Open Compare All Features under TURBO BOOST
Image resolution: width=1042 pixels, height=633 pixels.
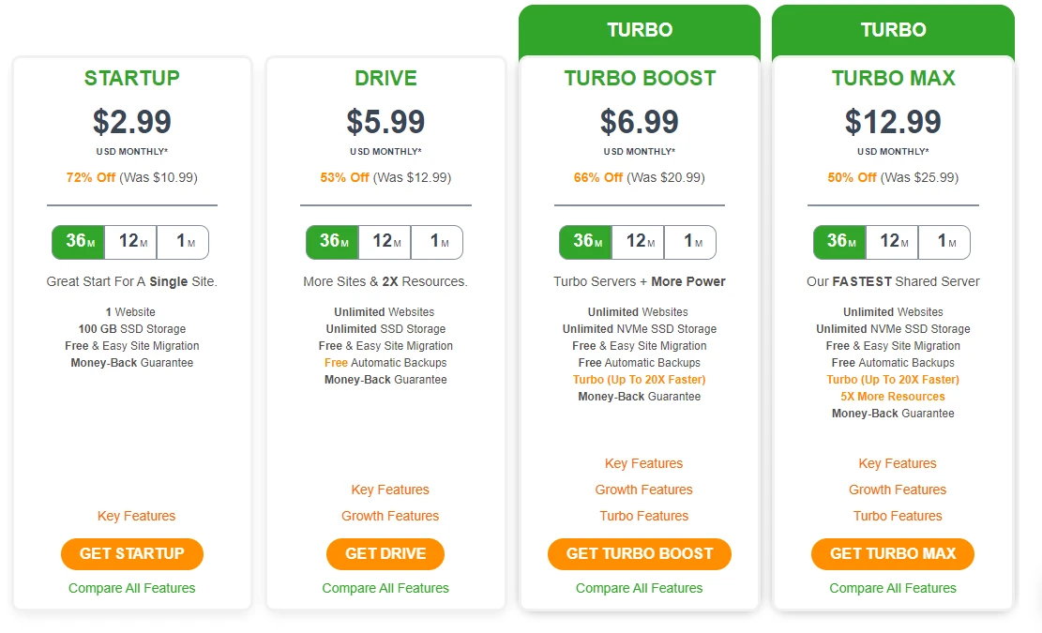pos(639,588)
